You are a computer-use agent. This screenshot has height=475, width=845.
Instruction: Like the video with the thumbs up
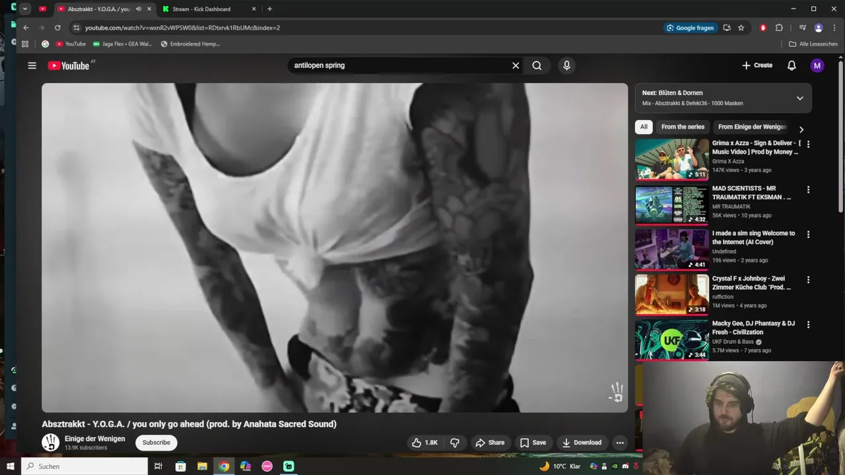424,443
